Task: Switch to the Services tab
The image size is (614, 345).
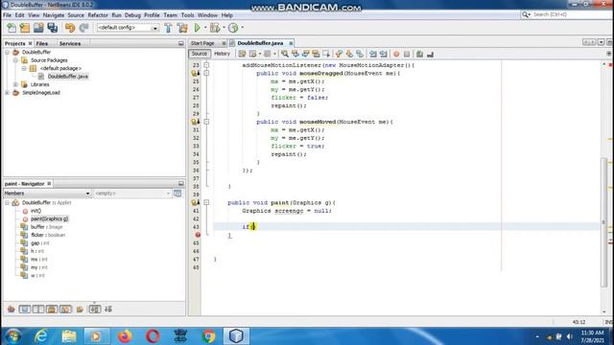Action: [70, 43]
